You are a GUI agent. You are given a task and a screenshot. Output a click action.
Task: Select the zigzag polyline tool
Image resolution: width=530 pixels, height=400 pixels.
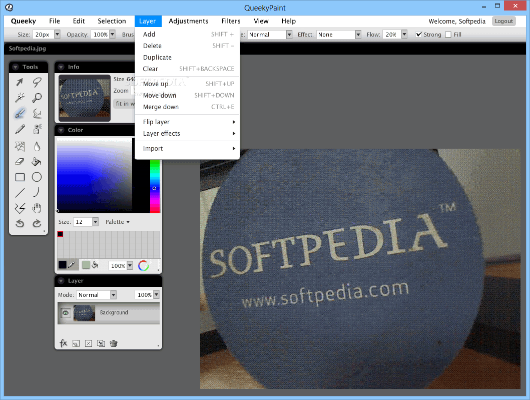(20, 208)
